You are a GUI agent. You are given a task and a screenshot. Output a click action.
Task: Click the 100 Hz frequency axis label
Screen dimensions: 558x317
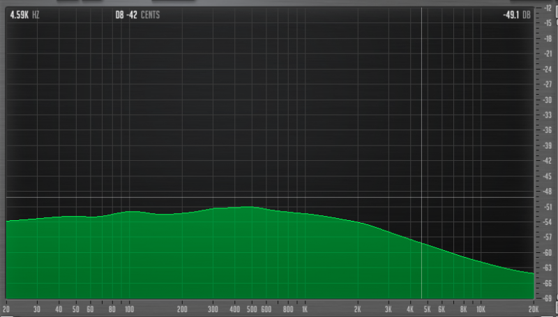129,308
